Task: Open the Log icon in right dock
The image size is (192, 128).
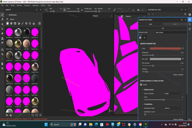Action: coord(190,29)
